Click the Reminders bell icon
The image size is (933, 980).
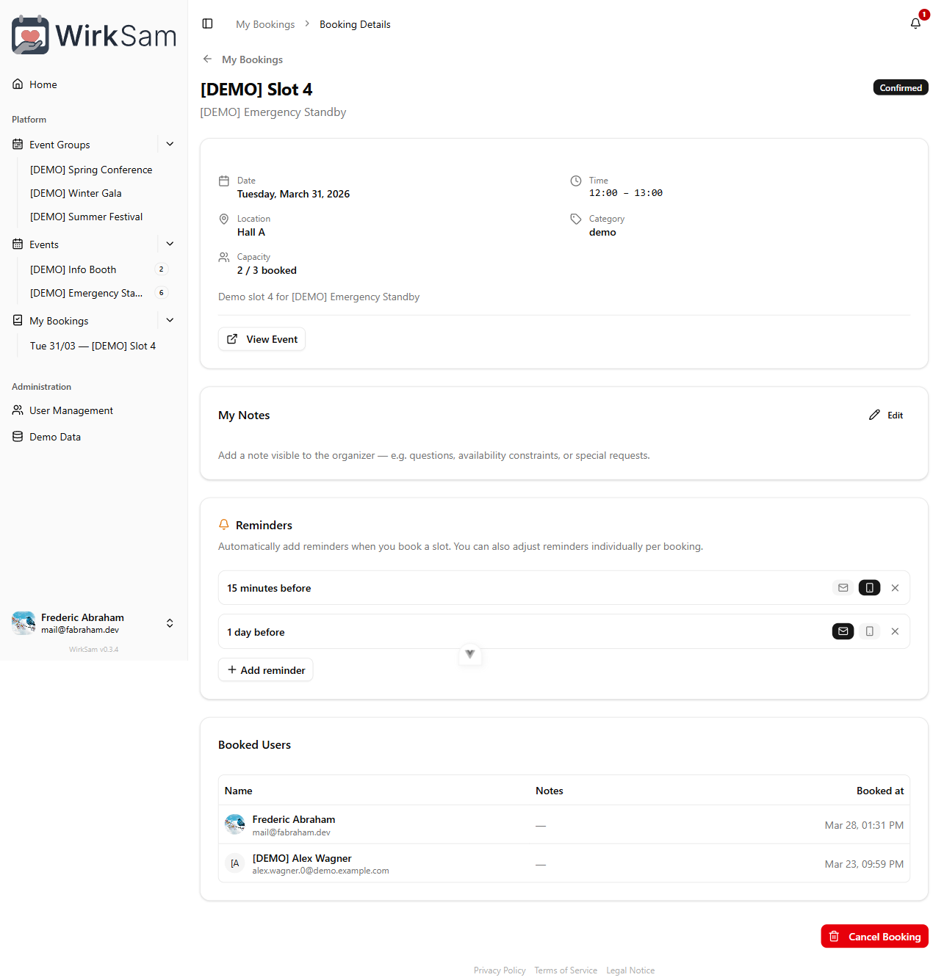(224, 525)
